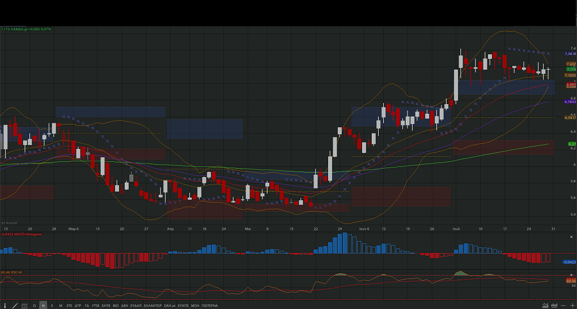
Task: Load the ΓΔ index shortcut
Action: point(87,306)
